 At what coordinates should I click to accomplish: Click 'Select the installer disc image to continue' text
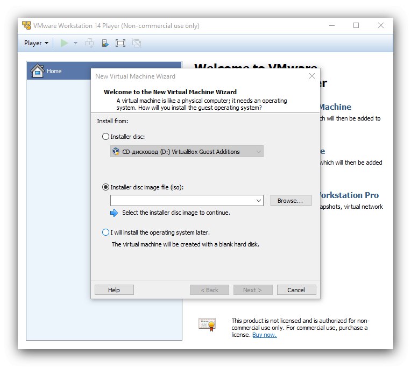click(176, 213)
